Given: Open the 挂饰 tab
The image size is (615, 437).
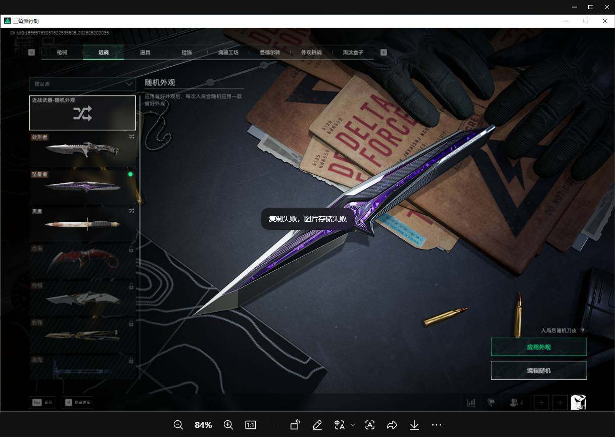Looking at the screenshot, I should point(186,52).
